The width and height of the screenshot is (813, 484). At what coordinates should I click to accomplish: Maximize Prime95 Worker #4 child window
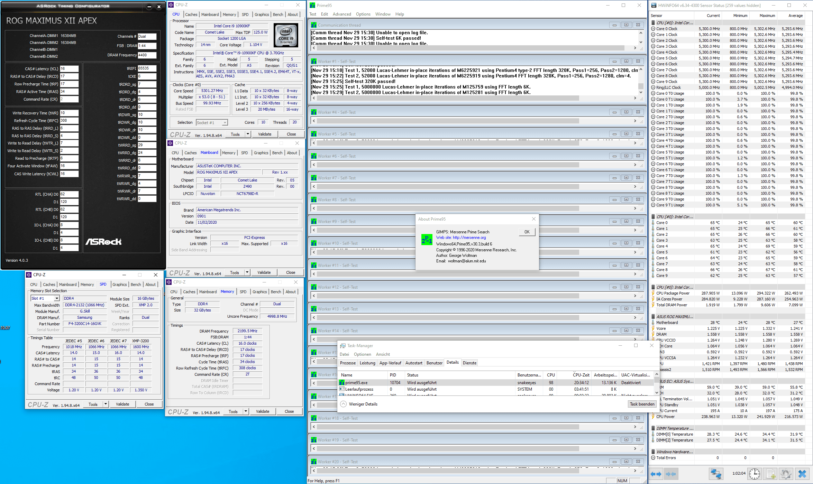click(x=626, y=112)
